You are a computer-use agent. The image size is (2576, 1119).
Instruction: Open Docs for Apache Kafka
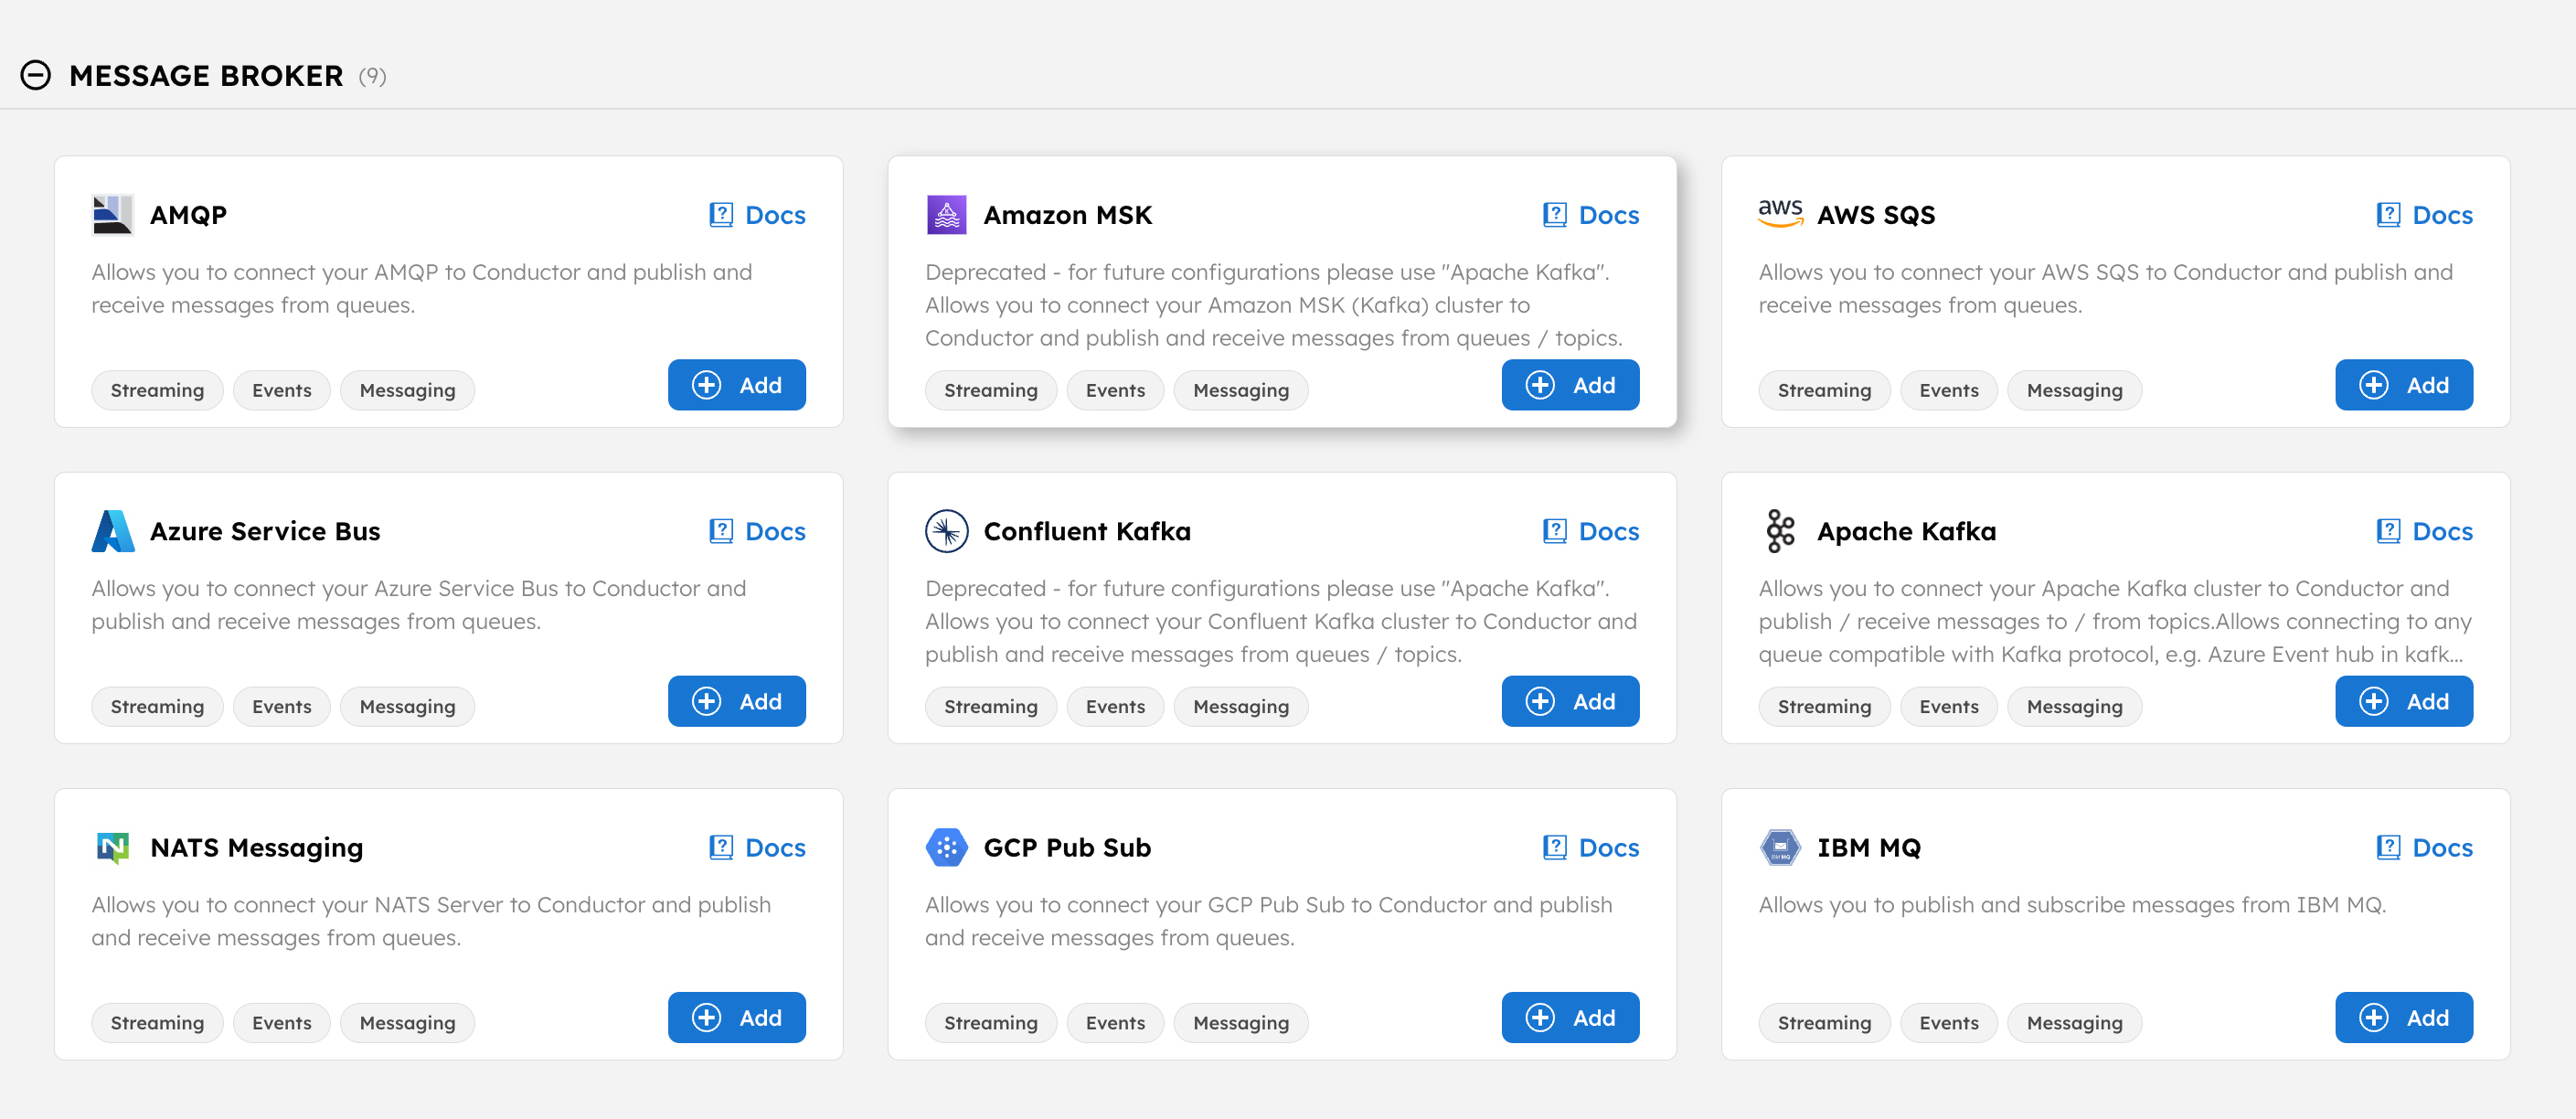point(2424,531)
